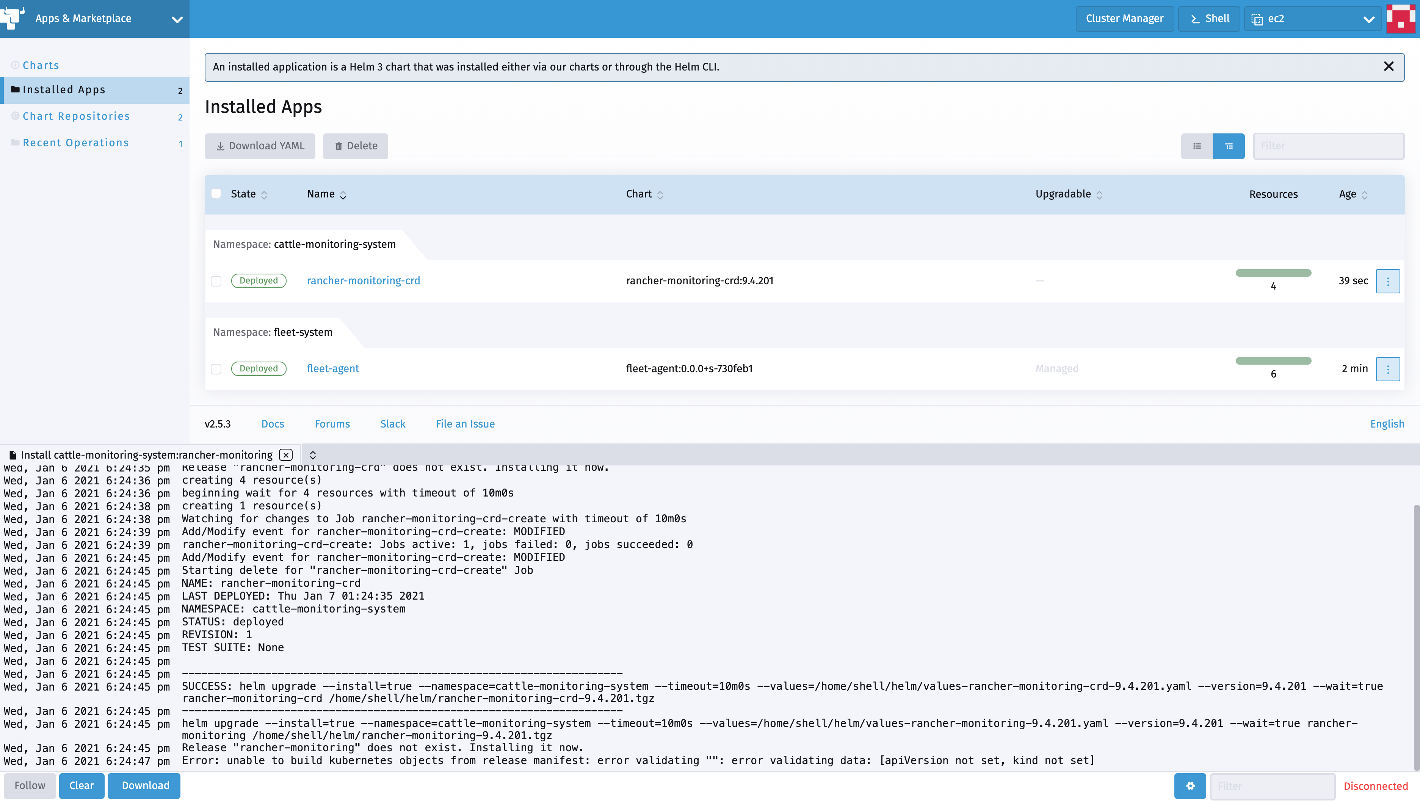Sort table by Upgradable column
This screenshot has height=802, width=1420.
pos(1069,194)
